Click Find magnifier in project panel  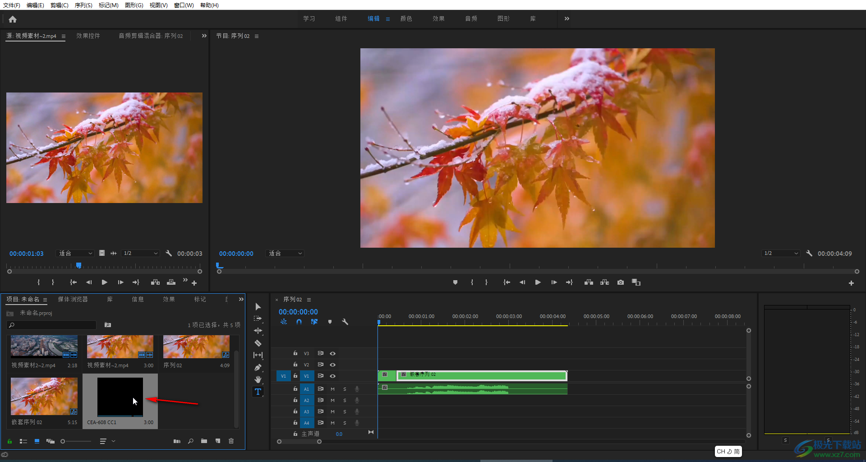point(191,441)
